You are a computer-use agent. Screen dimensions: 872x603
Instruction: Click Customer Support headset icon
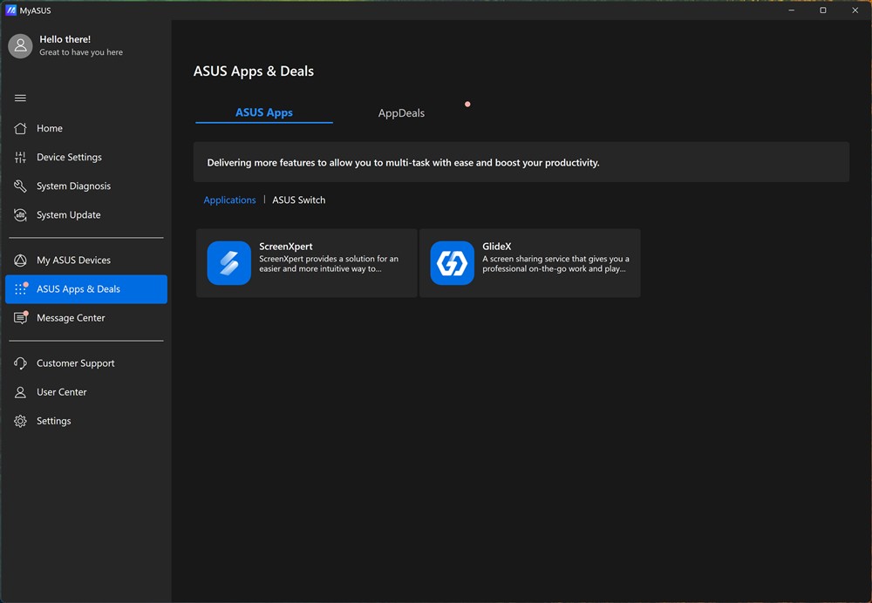coord(20,363)
